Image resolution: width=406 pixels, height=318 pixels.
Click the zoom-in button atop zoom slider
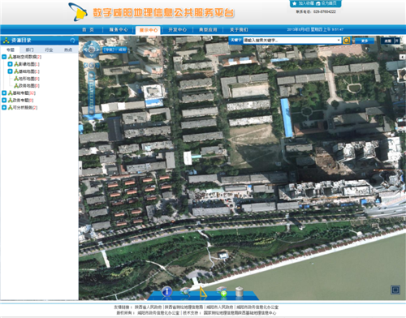[x=92, y=75]
